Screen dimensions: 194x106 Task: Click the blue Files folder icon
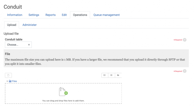pyautogui.click(x=10, y=81)
